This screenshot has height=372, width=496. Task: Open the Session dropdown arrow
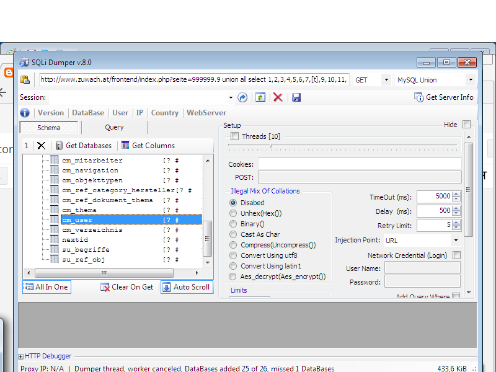[x=231, y=97]
